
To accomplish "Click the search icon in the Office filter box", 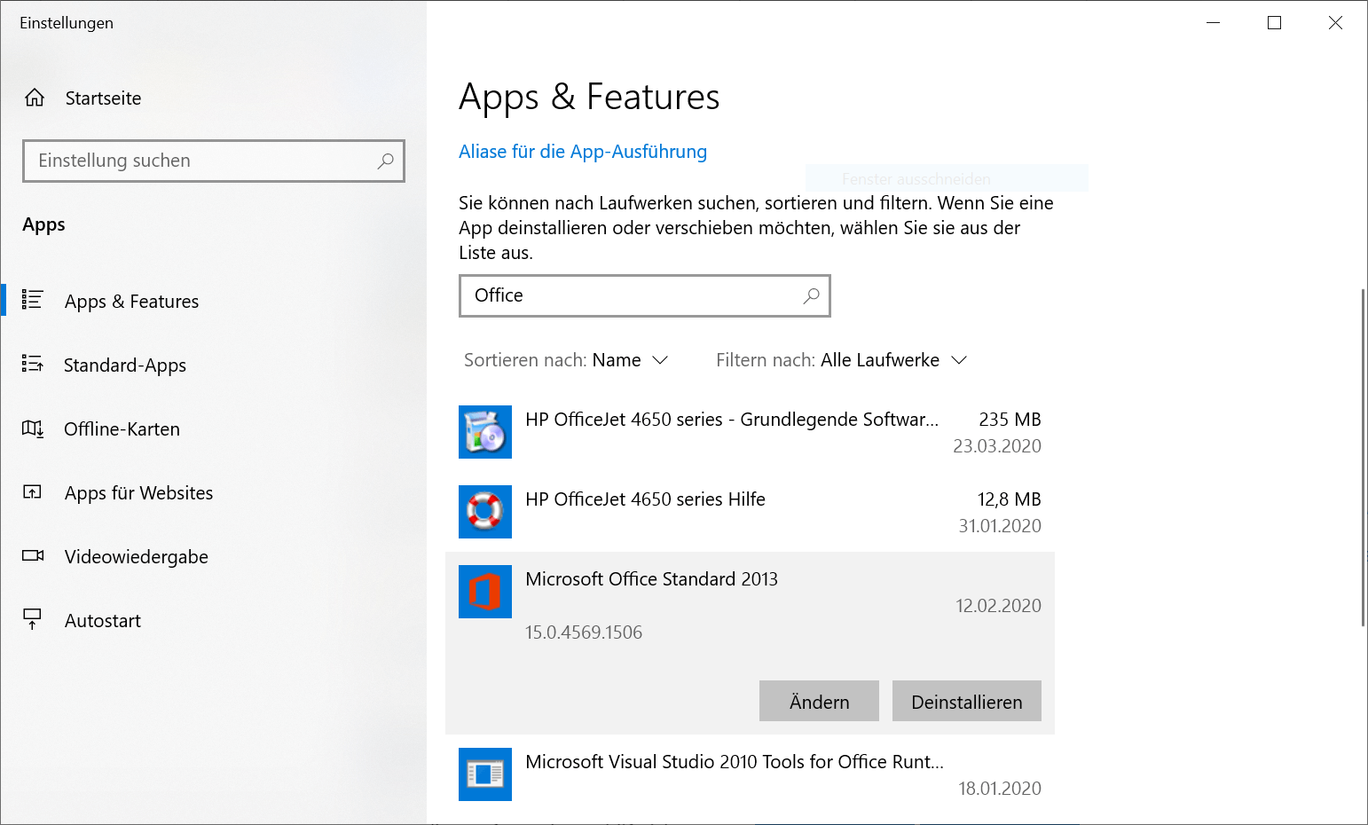I will pyautogui.click(x=811, y=295).
